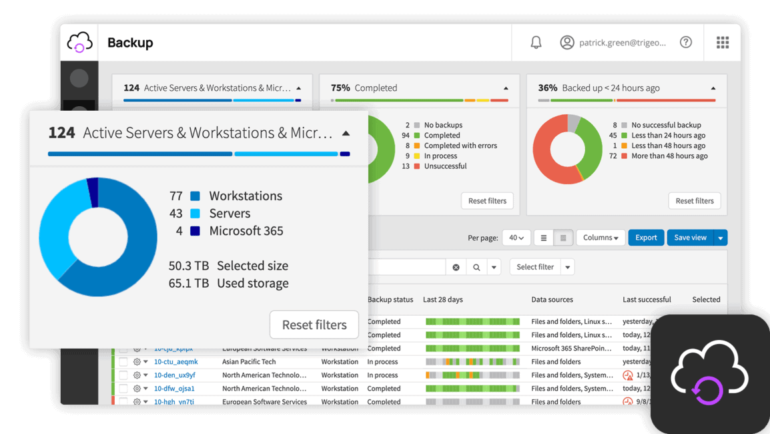
Task: Select the 10-den_ux9yf row checkbox
Action: 123,375
